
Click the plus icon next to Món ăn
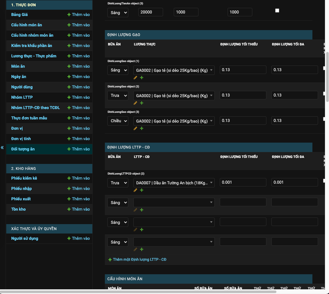[69, 66]
